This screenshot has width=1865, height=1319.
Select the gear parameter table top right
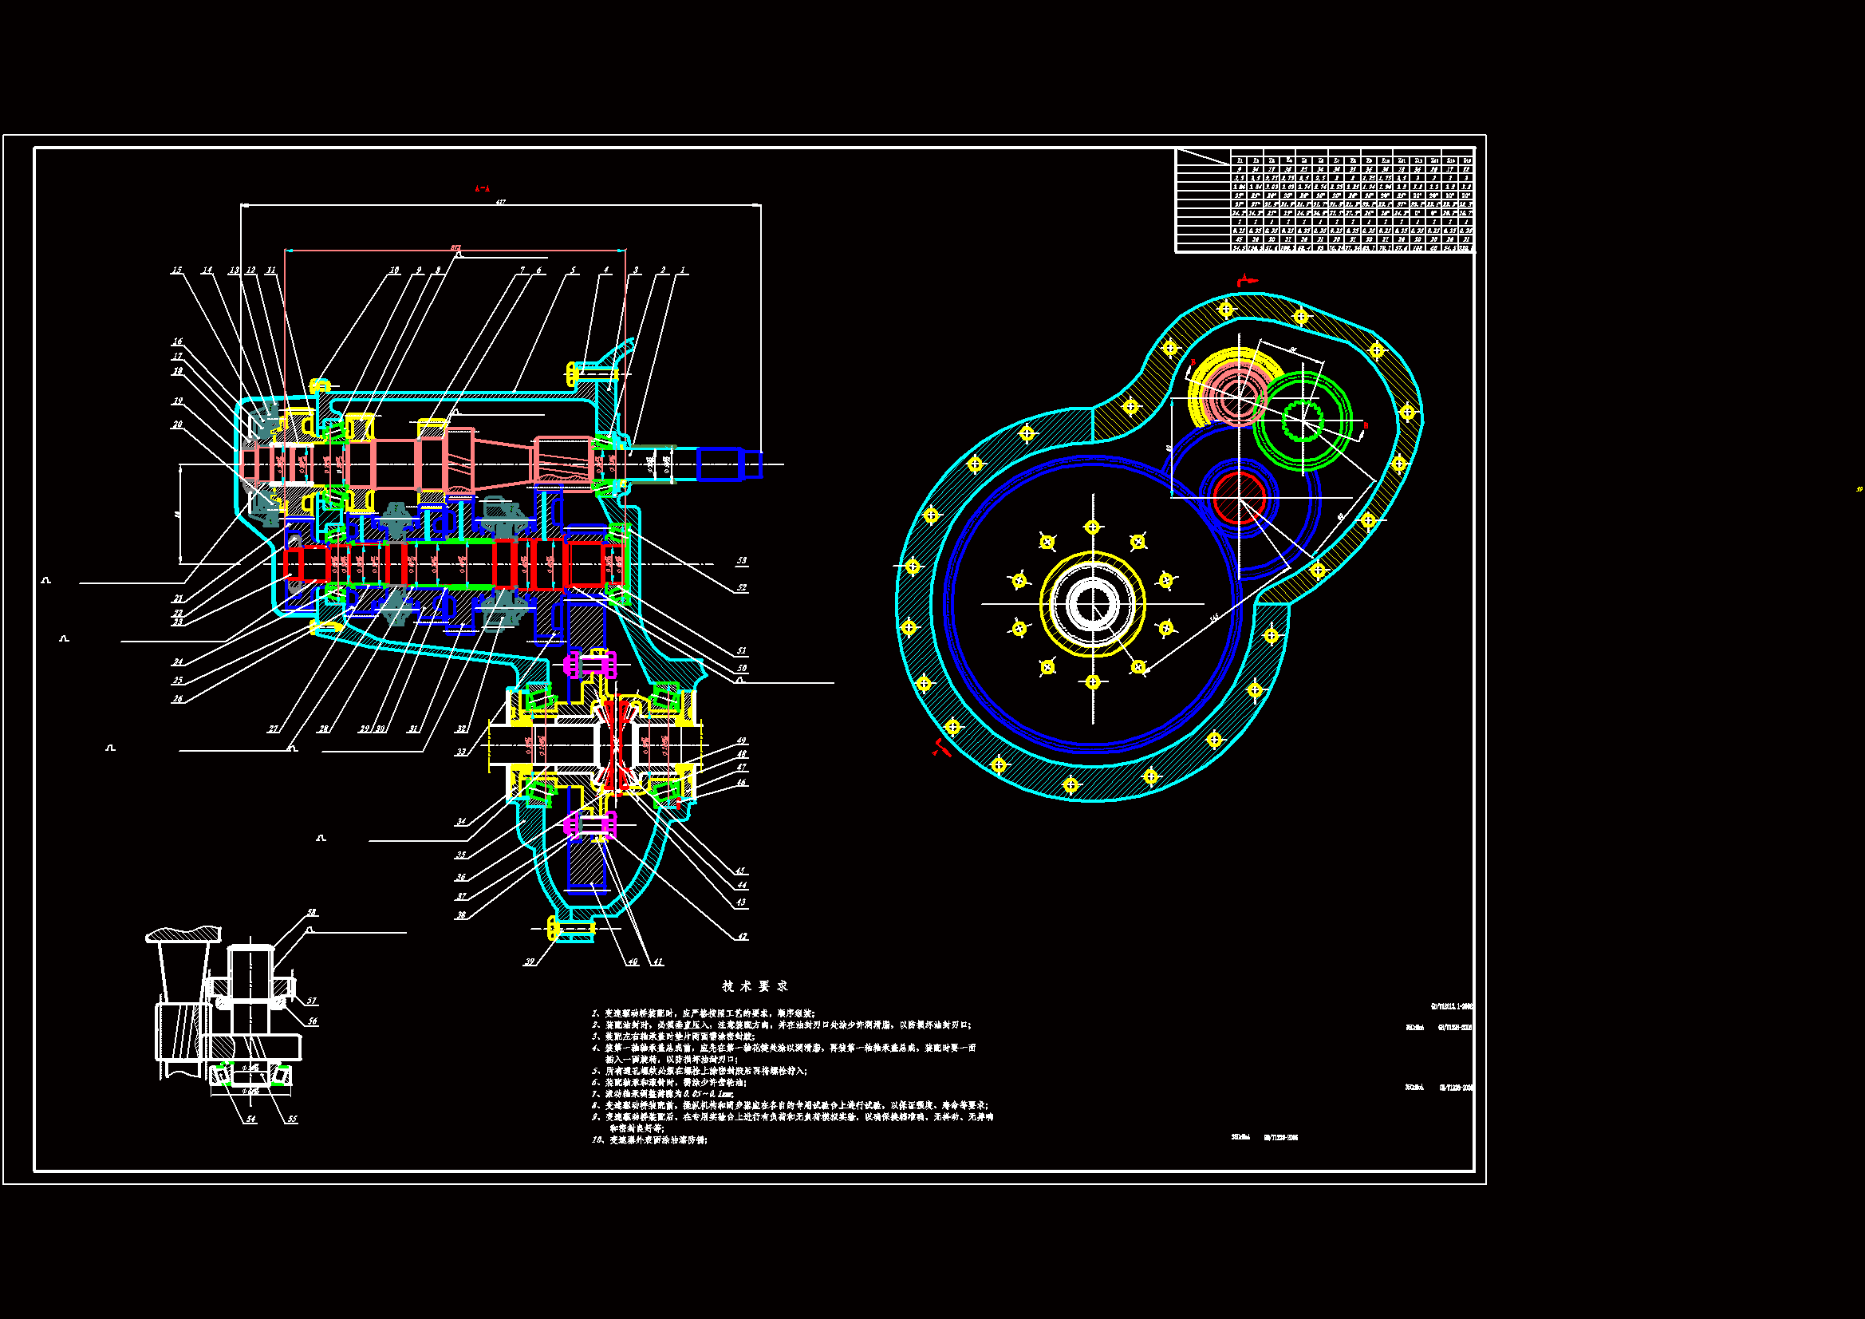click(x=1325, y=201)
